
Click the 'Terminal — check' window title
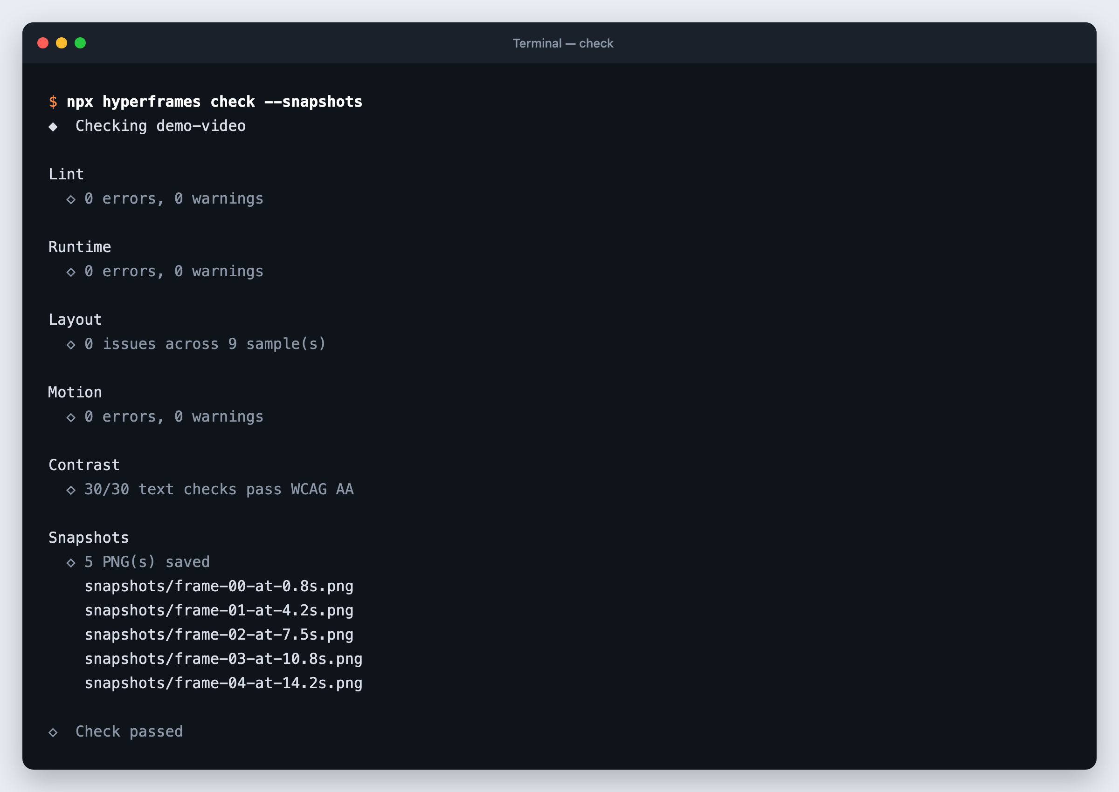[563, 43]
